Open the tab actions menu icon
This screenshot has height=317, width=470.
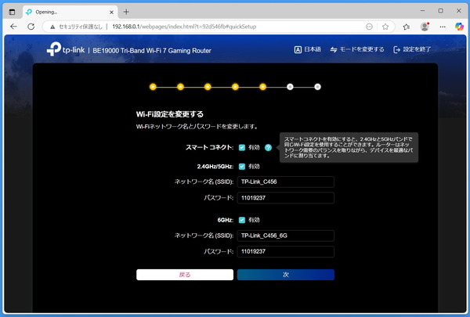point(12,12)
